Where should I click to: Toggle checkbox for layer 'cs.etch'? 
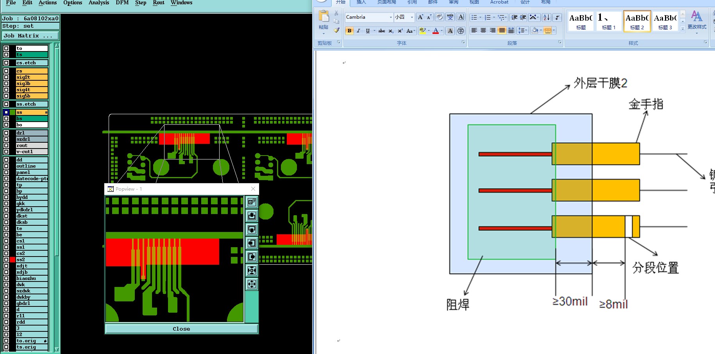pos(6,63)
